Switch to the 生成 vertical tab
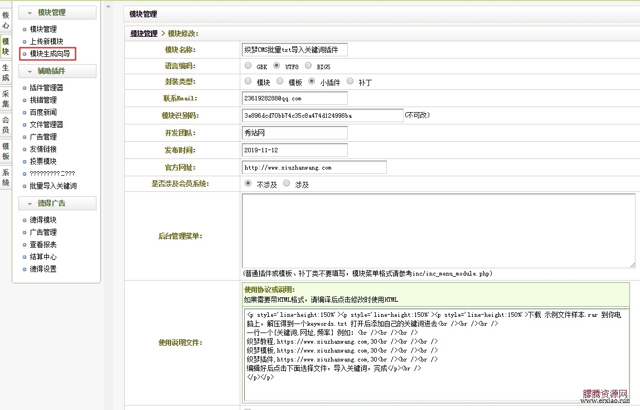The height and width of the screenshot is (410, 640). (6, 73)
